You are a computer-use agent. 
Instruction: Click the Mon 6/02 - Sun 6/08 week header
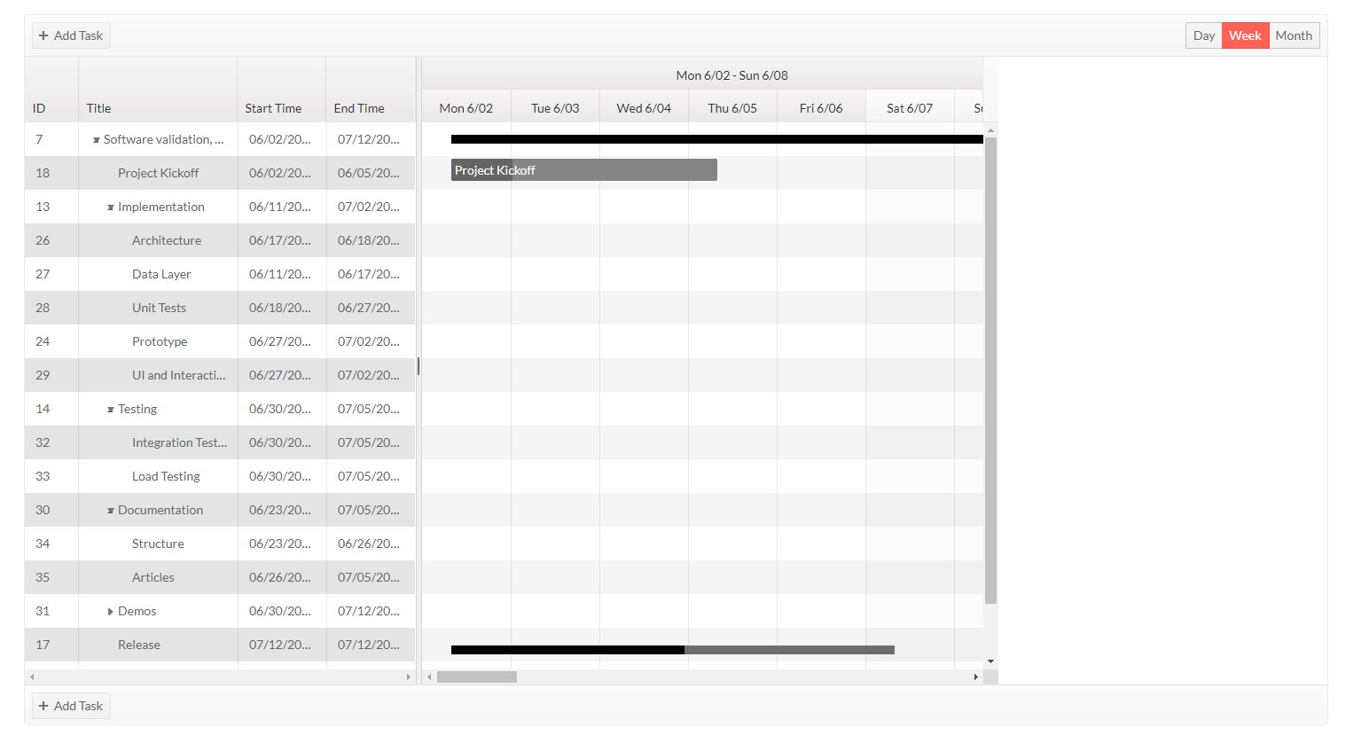click(732, 74)
